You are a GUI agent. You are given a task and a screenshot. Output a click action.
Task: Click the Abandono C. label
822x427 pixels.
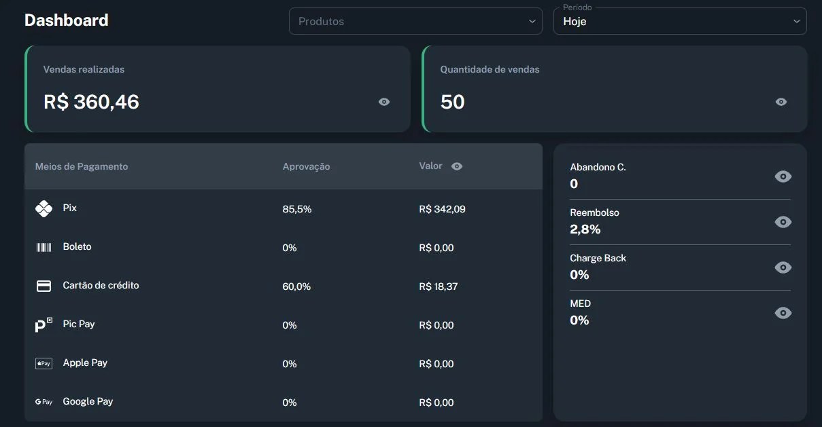[598, 167]
